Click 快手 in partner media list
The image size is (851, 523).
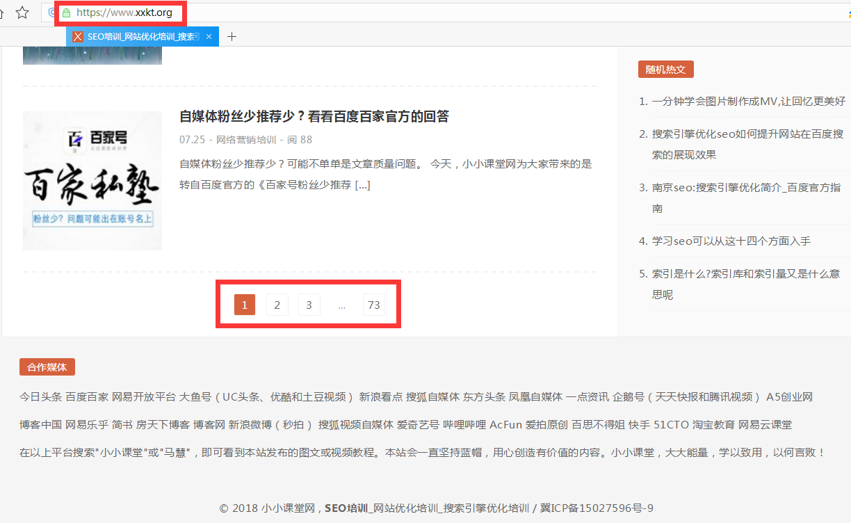pyautogui.click(x=640, y=424)
